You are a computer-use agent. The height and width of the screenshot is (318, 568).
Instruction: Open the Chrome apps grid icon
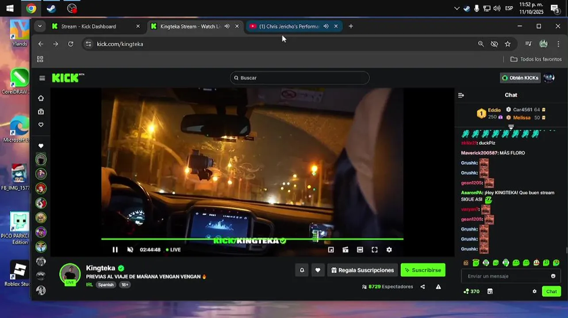40,59
